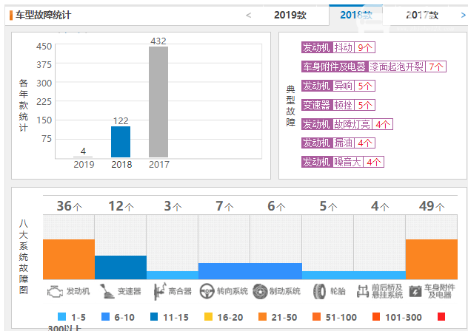Click the next year arrow

pos(464,16)
